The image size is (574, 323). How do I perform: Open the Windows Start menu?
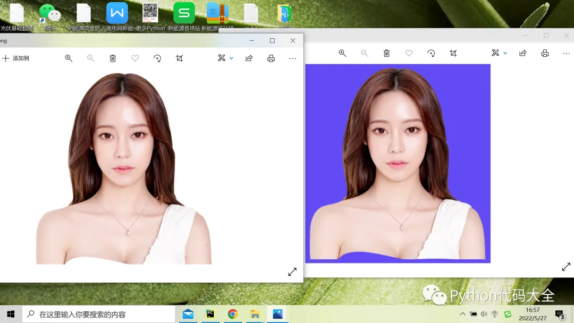pos(11,314)
